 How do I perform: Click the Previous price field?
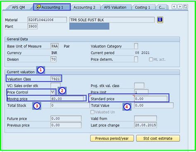[x=66, y=125]
